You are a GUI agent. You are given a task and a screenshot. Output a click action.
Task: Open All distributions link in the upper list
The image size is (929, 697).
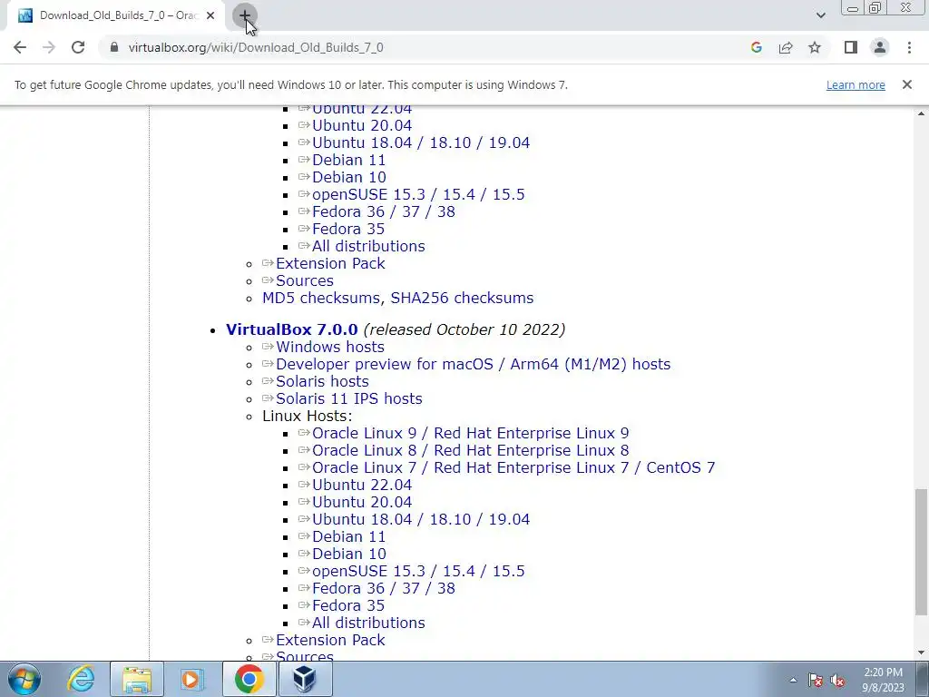pyautogui.click(x=368, y=246)
